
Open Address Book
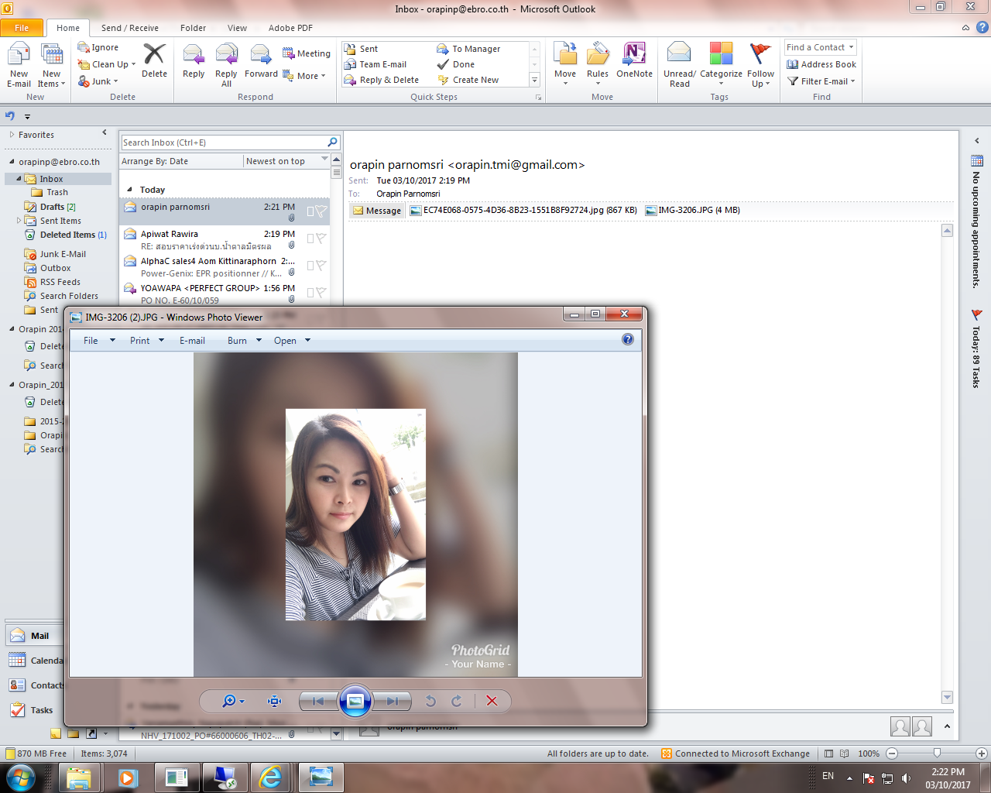(x=821, y=64)
